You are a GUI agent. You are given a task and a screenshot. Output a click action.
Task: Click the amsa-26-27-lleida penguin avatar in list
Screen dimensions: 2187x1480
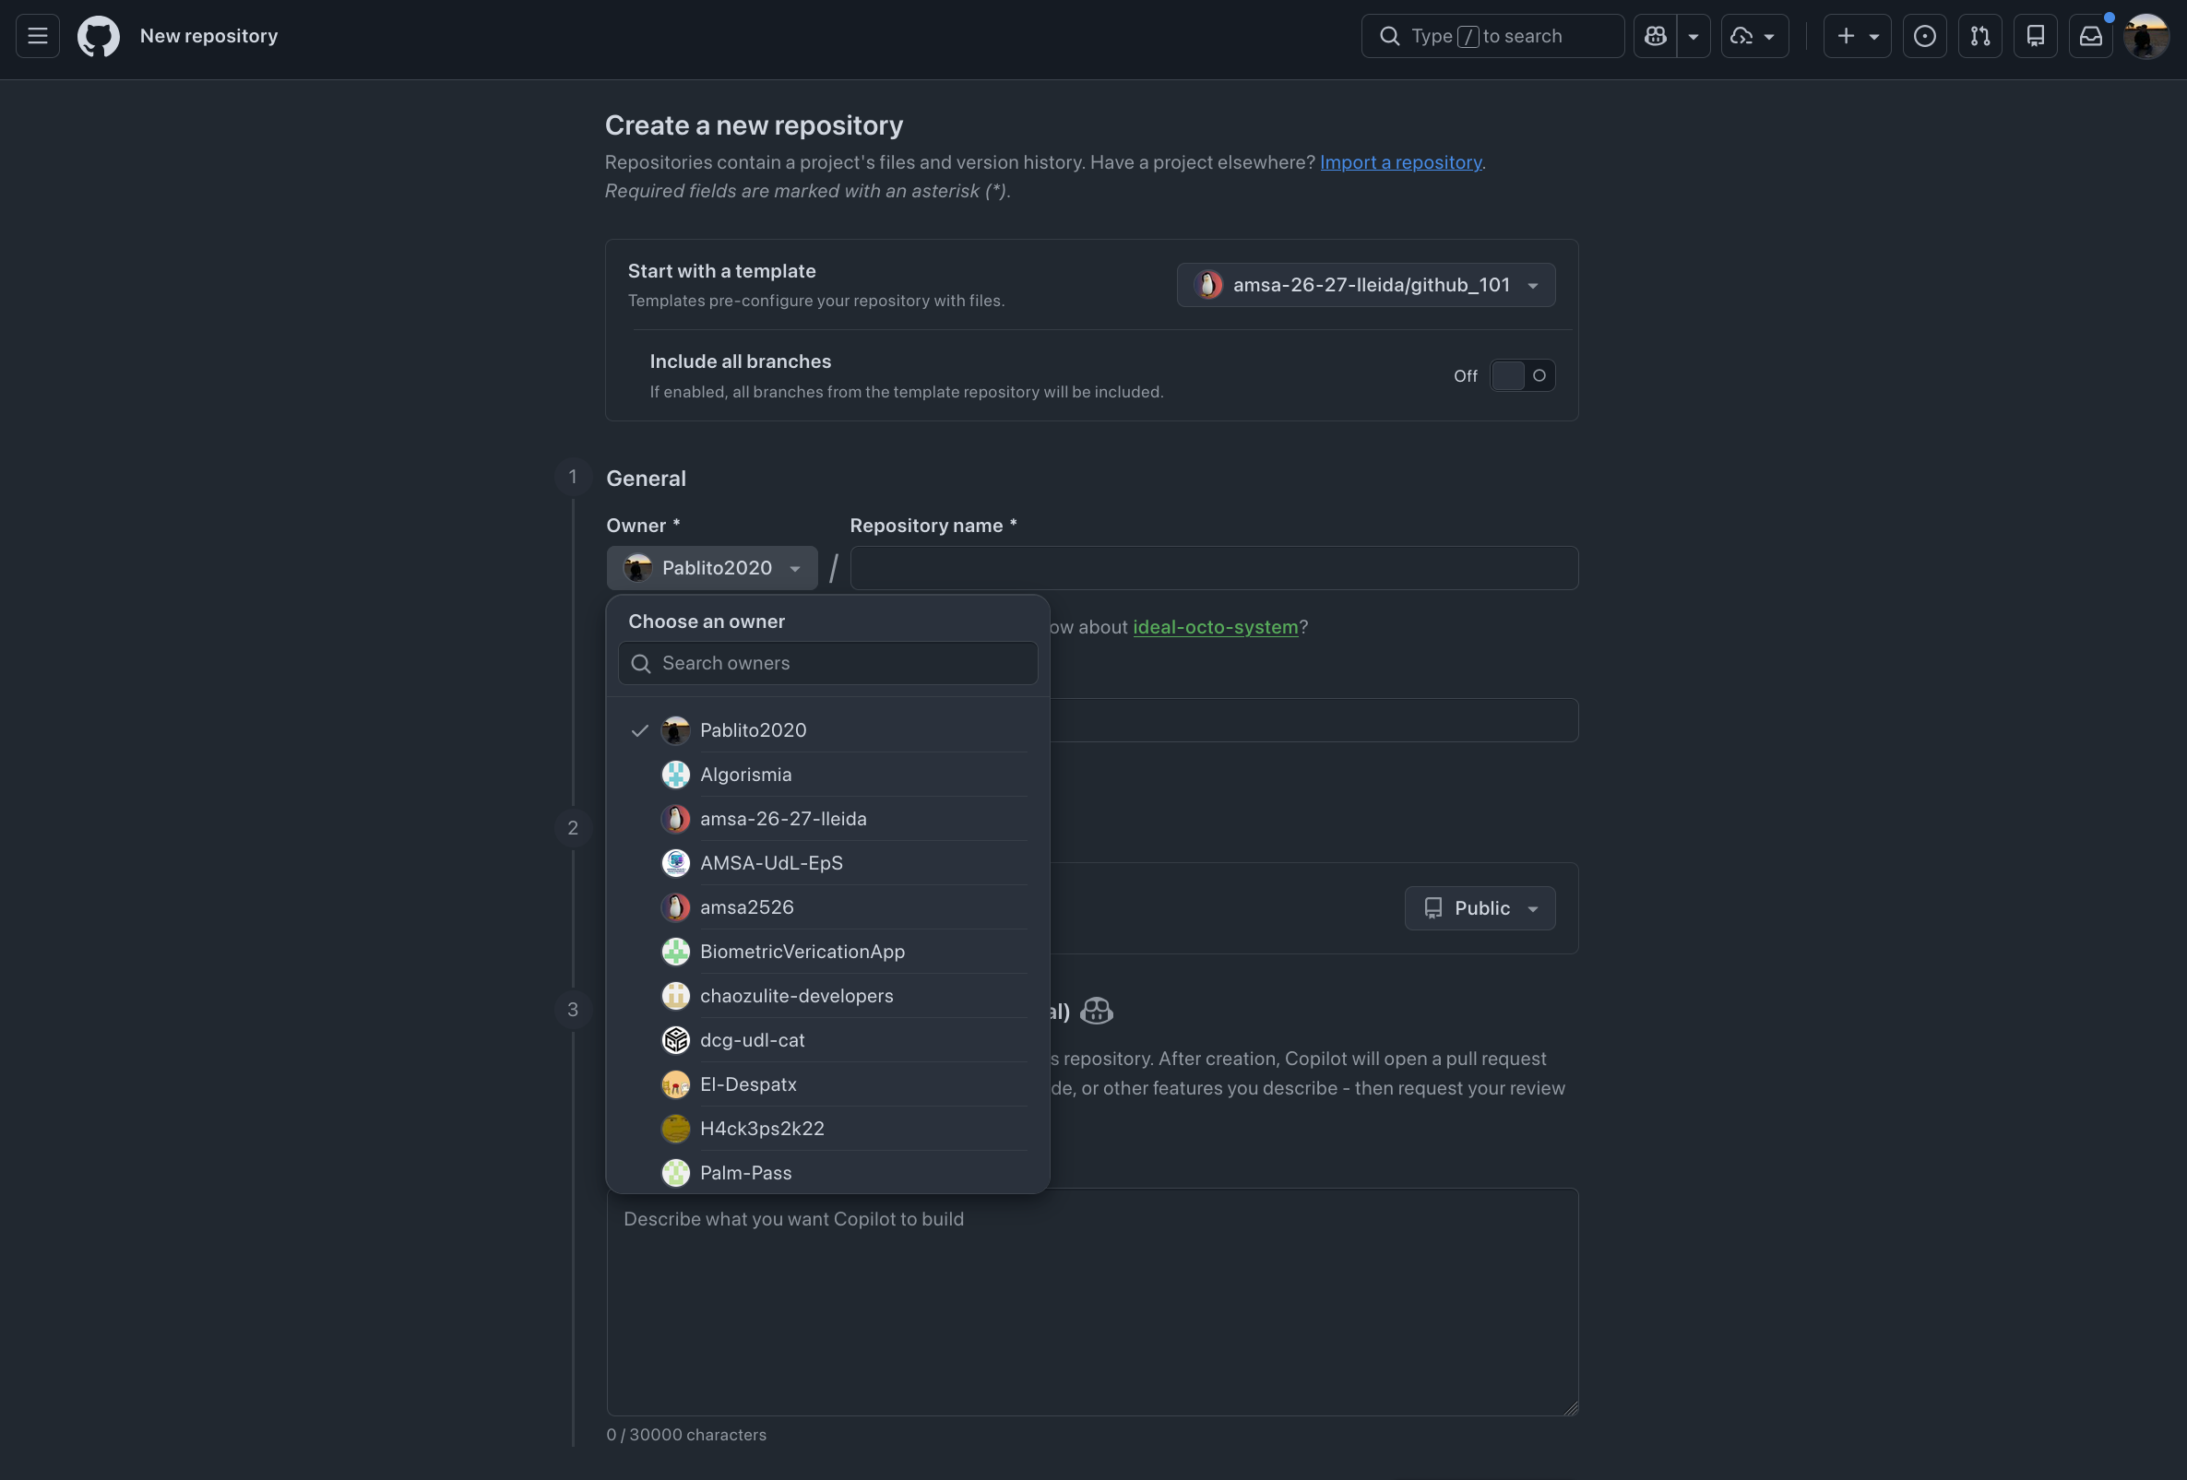point(676,819)
